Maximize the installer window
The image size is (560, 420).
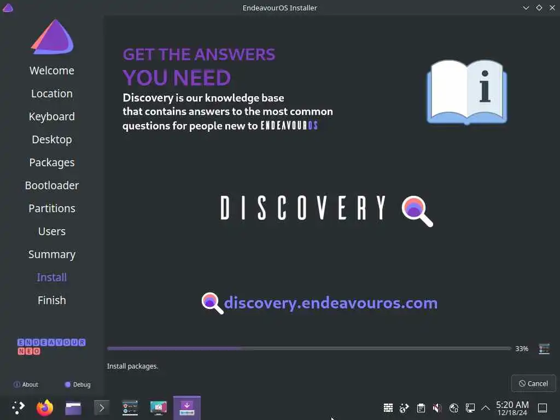(539, 8)
